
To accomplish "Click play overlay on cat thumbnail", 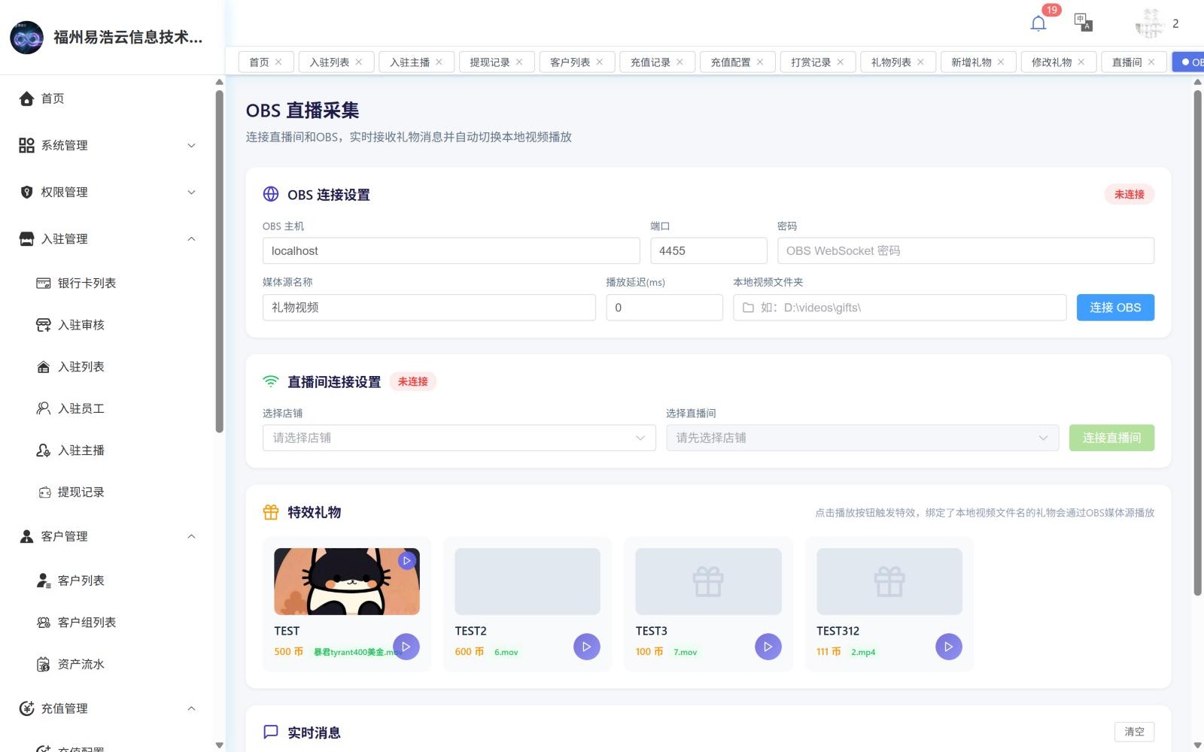I will pyautogui.click(x=407, y=560).
